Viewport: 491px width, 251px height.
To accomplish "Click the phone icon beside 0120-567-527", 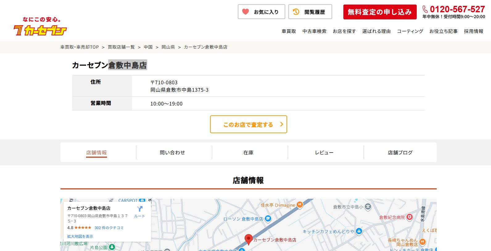I will 425,9.
